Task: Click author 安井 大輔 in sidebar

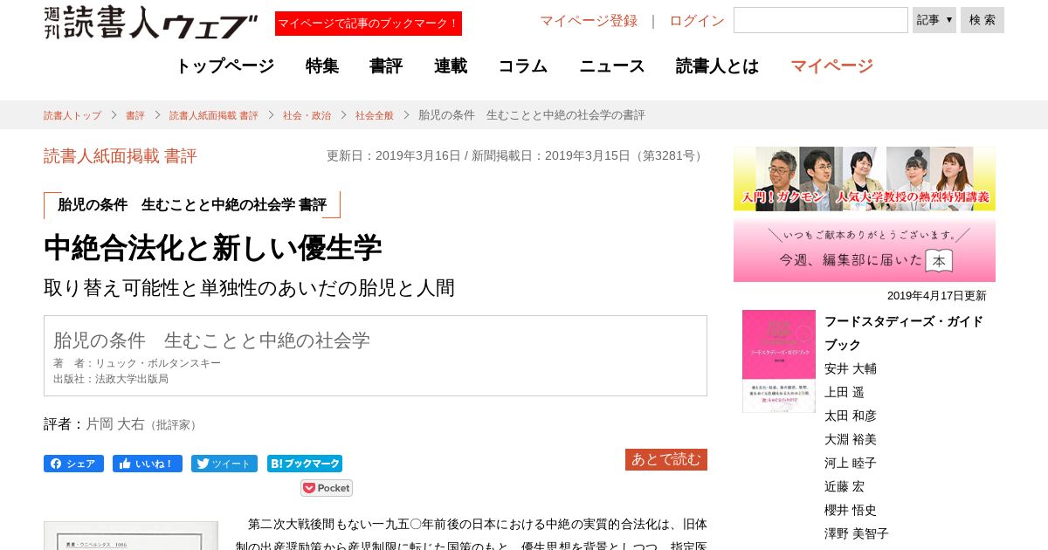Action: [851, 368]
